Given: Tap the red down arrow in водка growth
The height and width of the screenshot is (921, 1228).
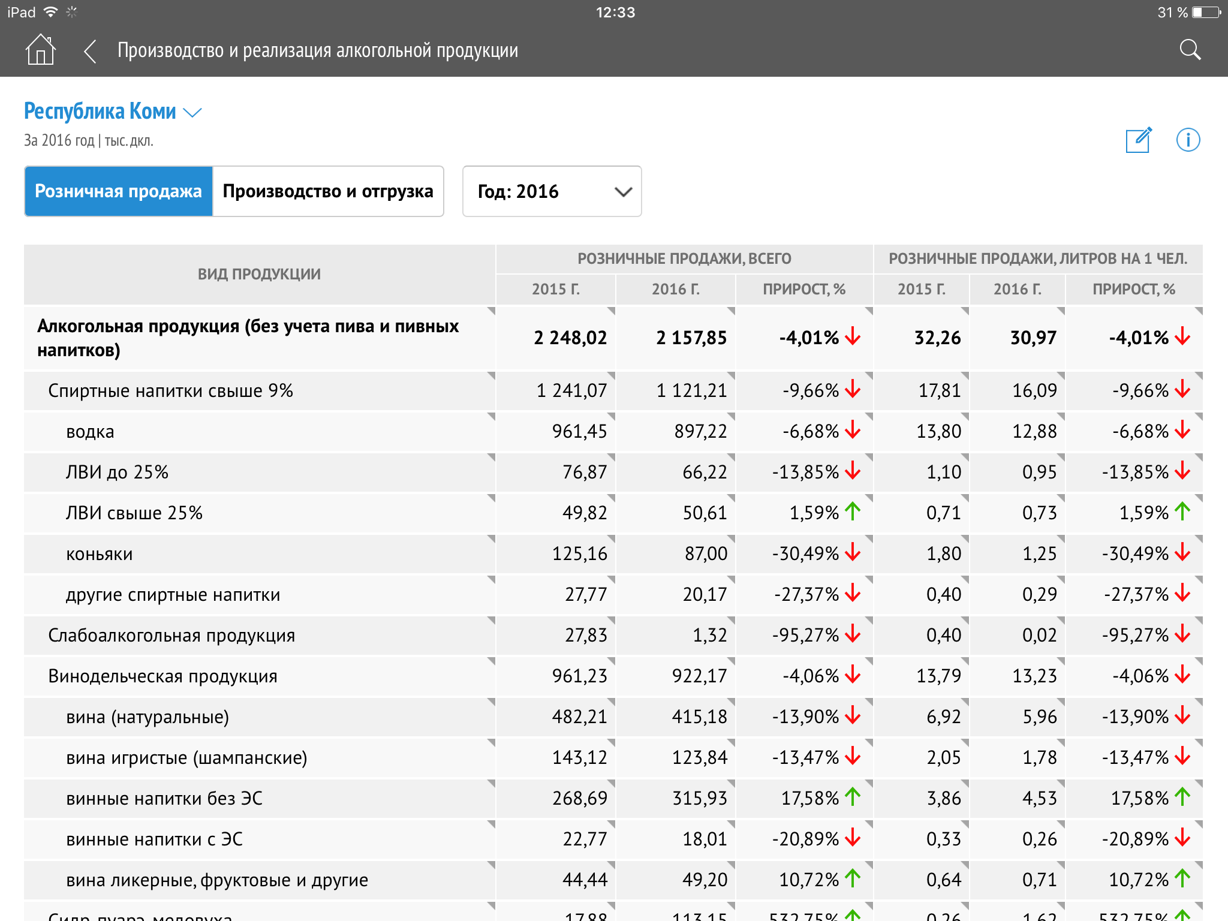Looking at the screenshot, I should [x=853, y=430].
